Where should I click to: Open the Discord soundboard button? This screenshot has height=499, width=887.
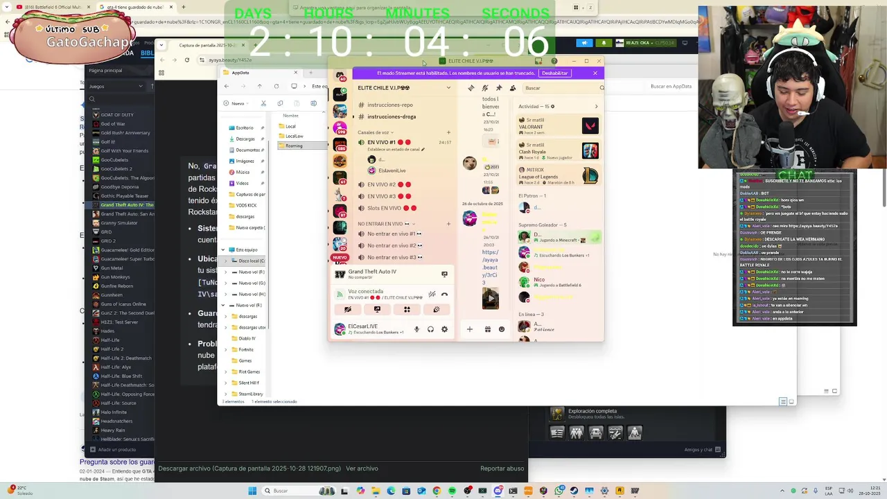[x=436, y=309]
